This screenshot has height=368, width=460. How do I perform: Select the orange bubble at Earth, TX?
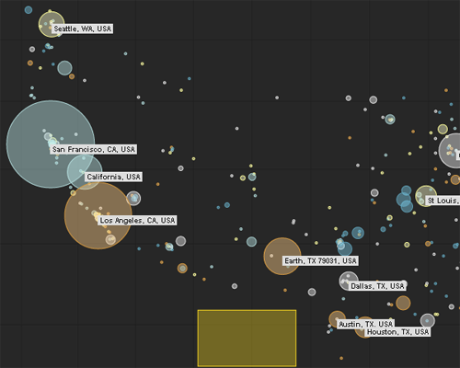click(x=282, y=256)
